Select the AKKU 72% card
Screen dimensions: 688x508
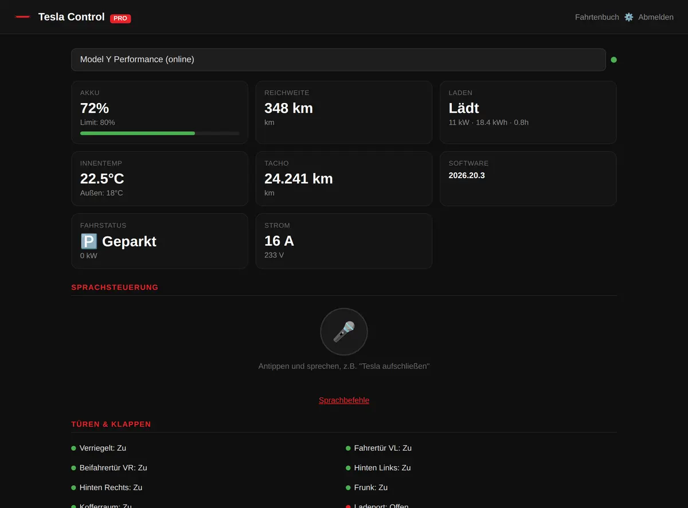(159, 112)
